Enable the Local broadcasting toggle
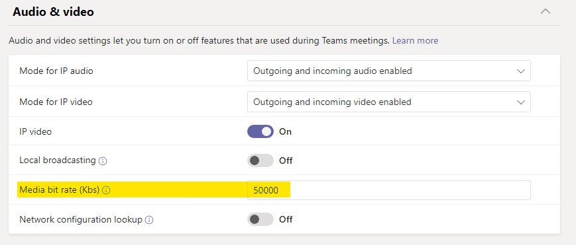This screenshot has height=245, width=576. (x=260, y=160)
